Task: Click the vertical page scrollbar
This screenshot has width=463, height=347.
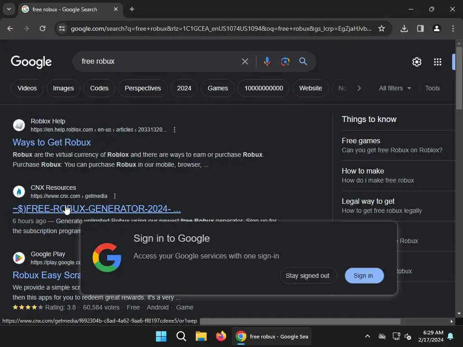Action: coord(459,78)
